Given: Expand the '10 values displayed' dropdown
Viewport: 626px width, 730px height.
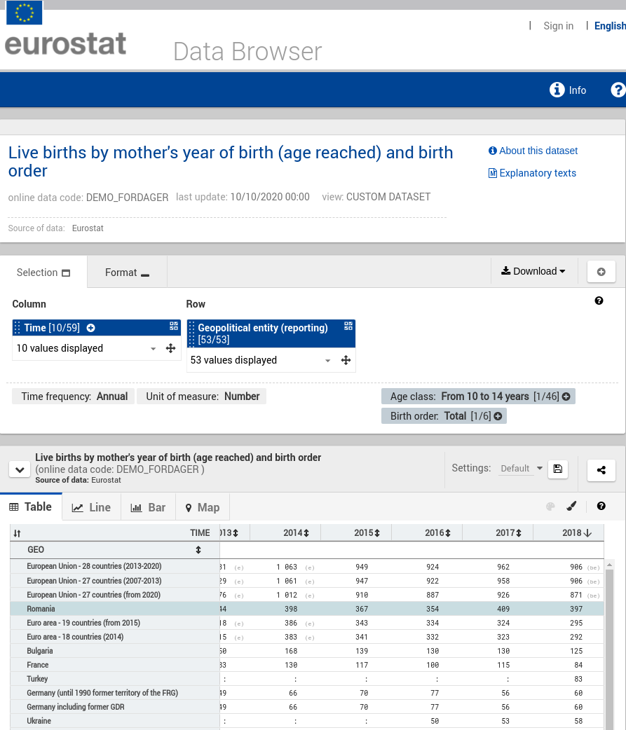Looking at the screenshot, I should click(x=154, y=349).
